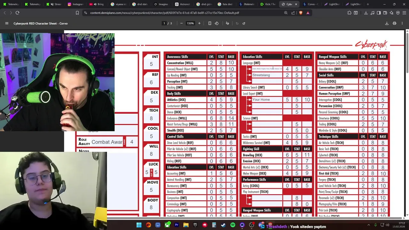This screenshot has height=230, width=409.
Task: Click the Human Perception (EMP) label
Action: [334, 94]
